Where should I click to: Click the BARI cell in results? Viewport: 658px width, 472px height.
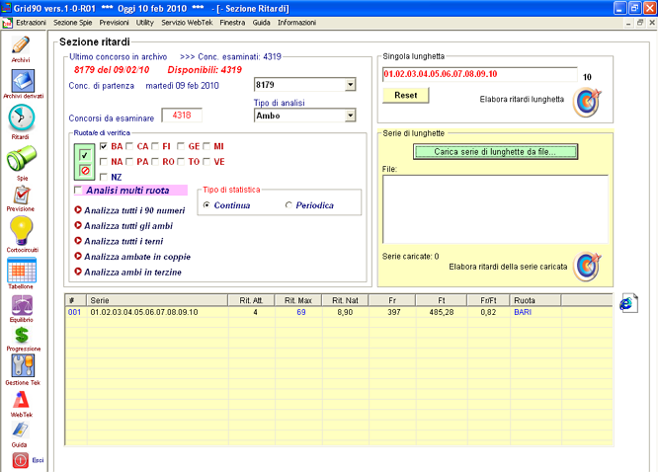(523, 312)
